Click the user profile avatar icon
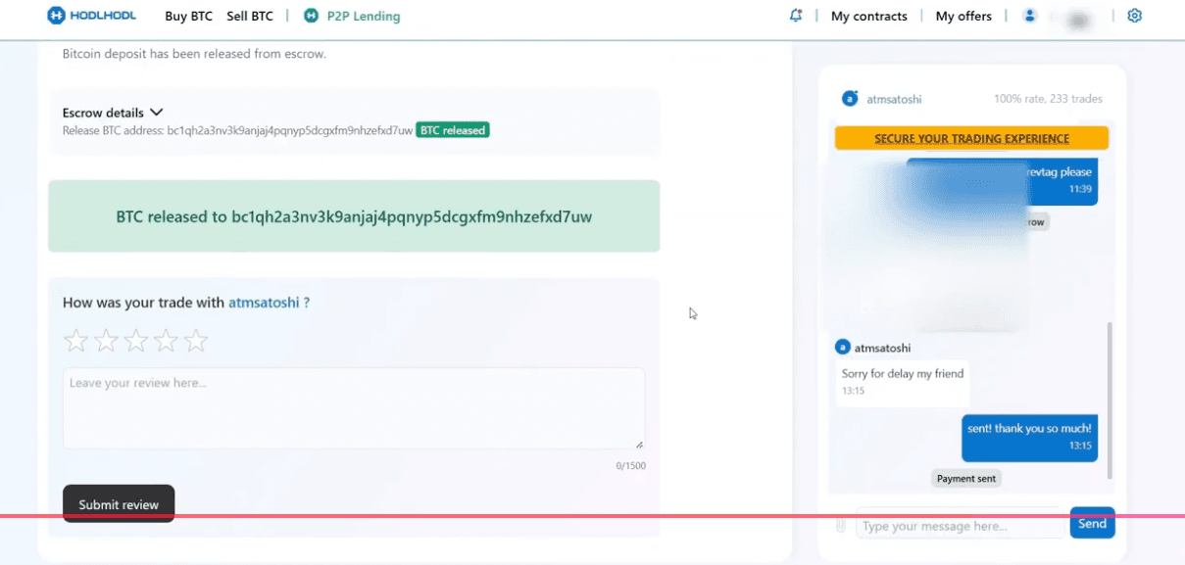The image size is (1185, 565). coord(1029,16)
